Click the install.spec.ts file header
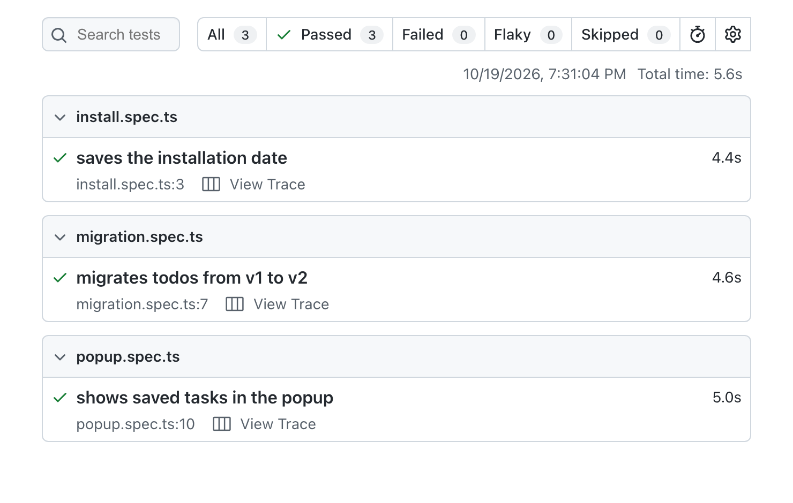Viewport: 793px width, 503px height. 396,117
